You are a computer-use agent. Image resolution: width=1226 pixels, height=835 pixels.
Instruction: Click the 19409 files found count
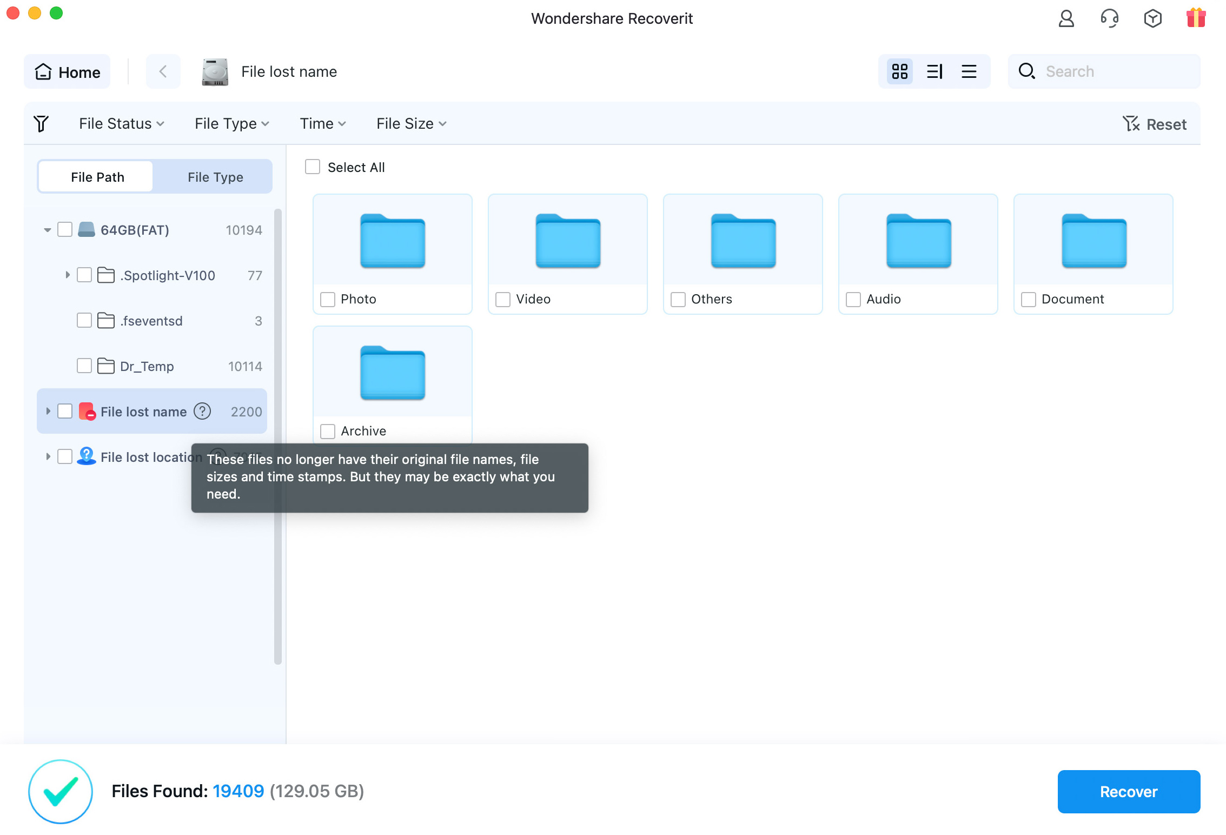238,791
